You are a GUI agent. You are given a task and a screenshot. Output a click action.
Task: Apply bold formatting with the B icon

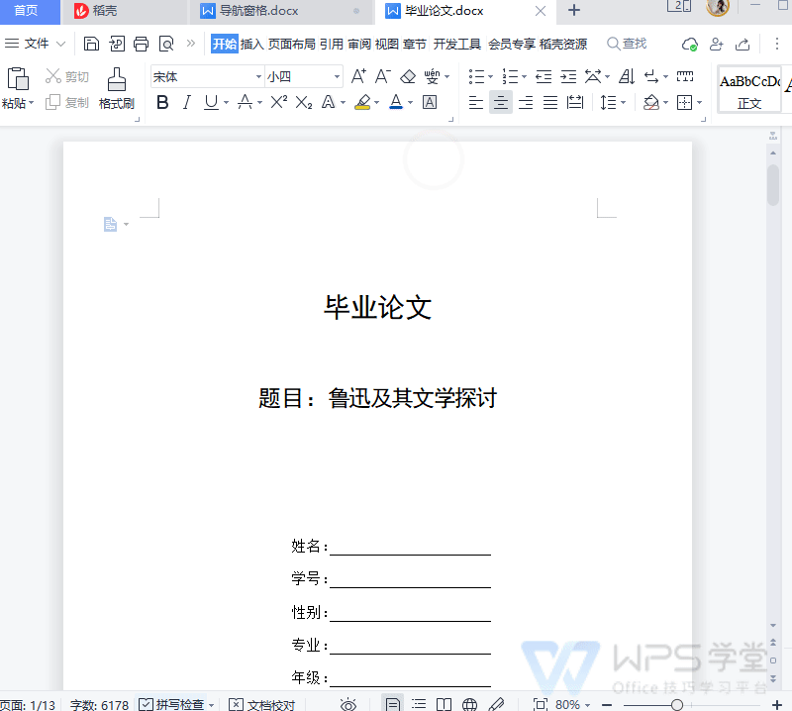[x=162, y=103]
